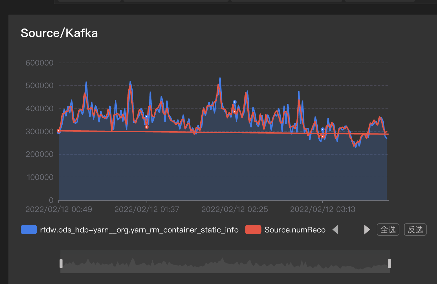Viewport: 437px width, 284px height.
Task: Click red data point at 02:25
Action: tap(235, 112)
